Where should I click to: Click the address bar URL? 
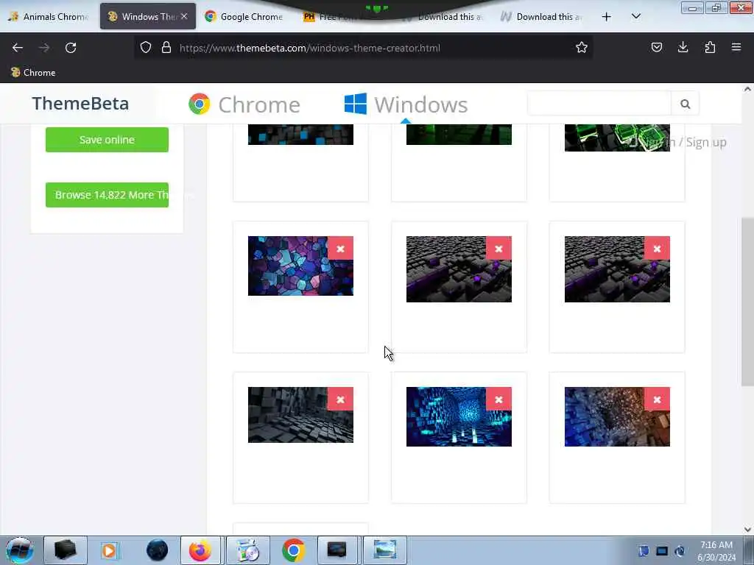tap(310, 48)
